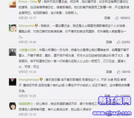The height and width of the screenshot is (118, 134).
Task: Click the balloon badge beside Sblossoms
Action: [x=36, y=26]
